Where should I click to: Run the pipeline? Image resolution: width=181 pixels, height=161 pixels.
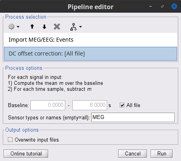point(162,154)
